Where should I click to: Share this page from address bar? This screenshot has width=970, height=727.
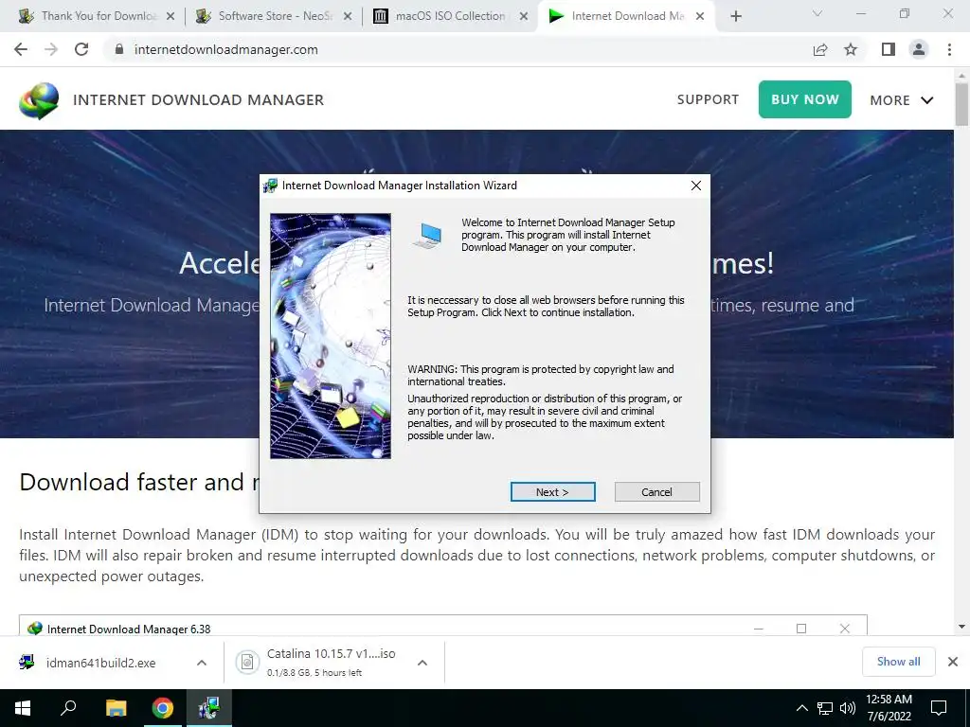820,49
